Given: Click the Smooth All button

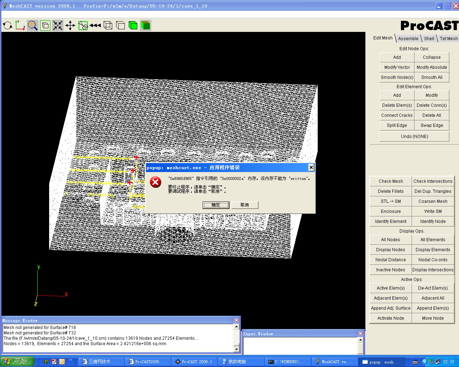Looking at the screenshot, I should (x=432, y=77).
